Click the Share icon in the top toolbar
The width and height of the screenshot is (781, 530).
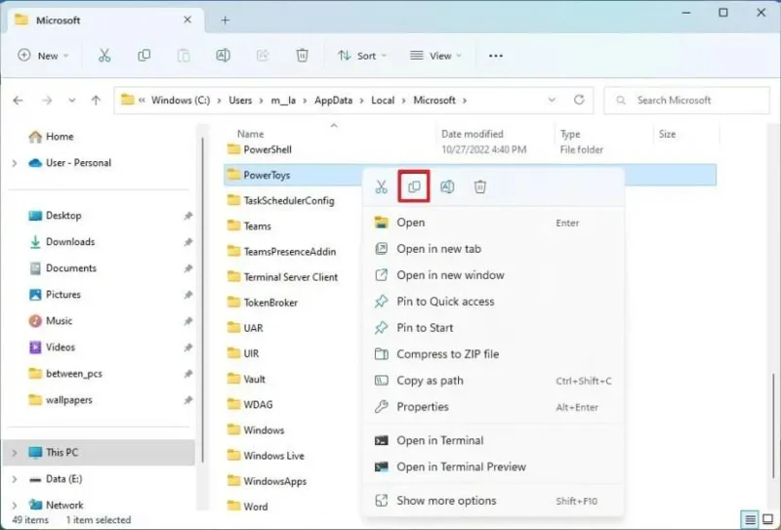pyautogui.click(x=263, y=56)
